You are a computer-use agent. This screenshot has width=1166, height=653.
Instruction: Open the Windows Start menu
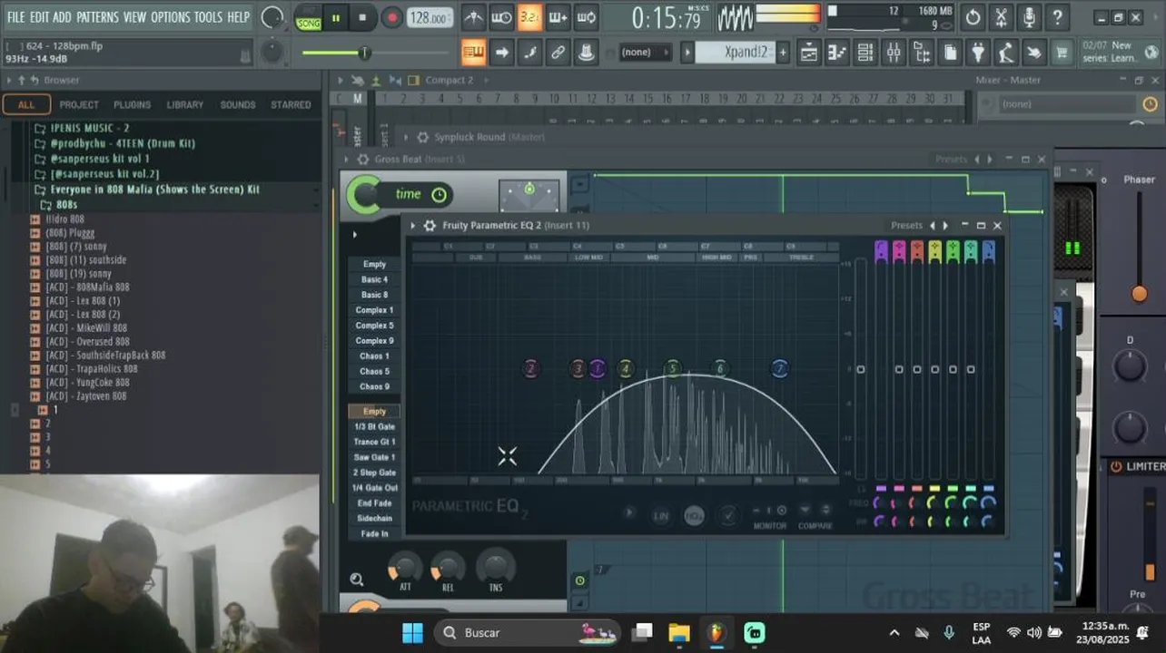coord(412,632)
